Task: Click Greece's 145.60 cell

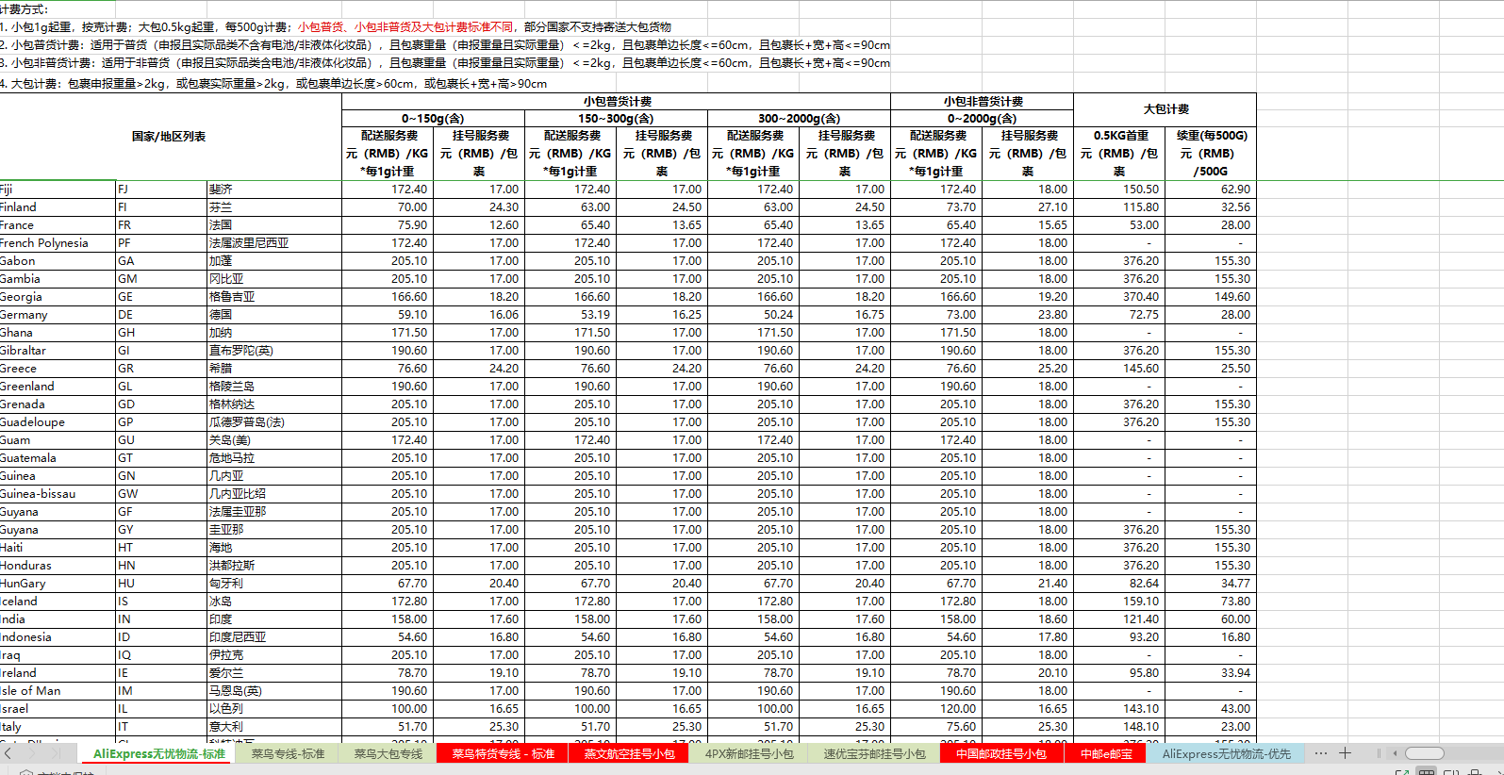Action: pyautogui.click(x=1119, y=369)
